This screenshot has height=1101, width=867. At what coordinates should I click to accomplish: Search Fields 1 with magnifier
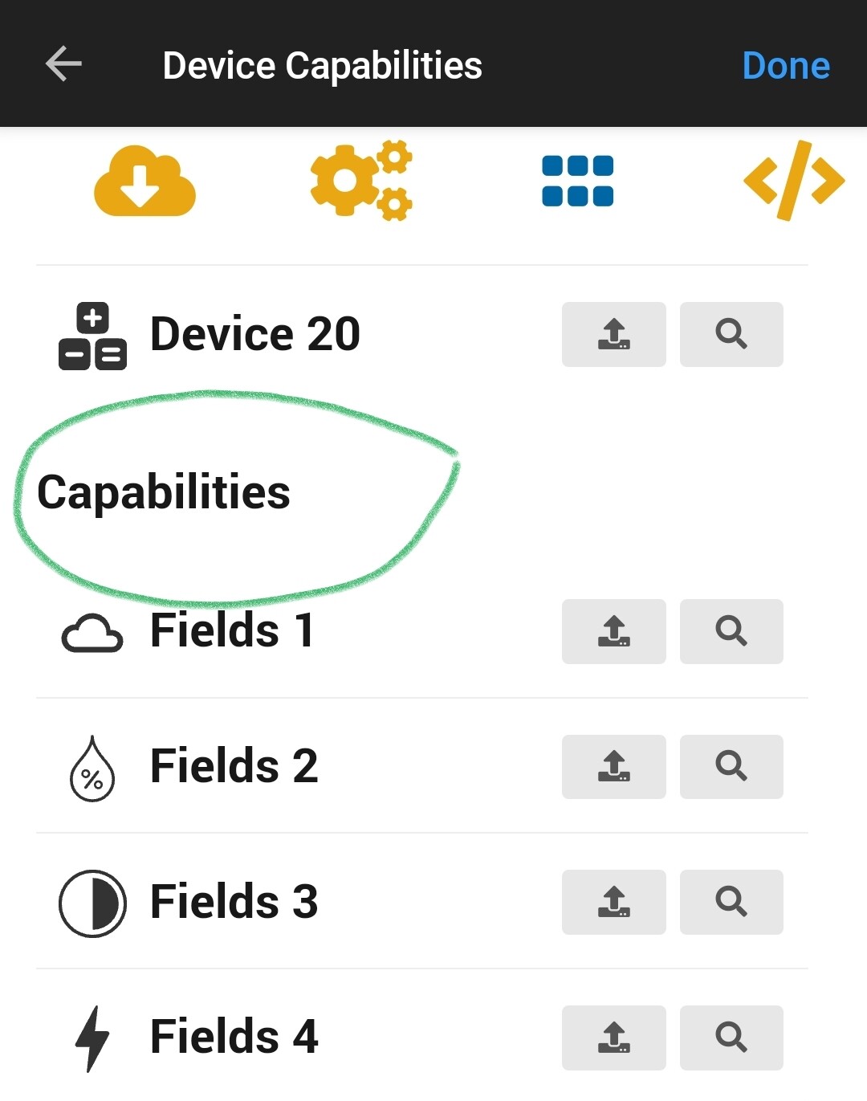(731, 631)
